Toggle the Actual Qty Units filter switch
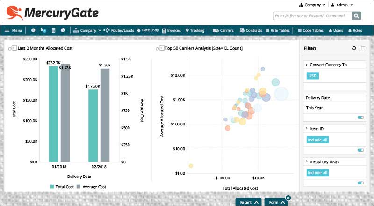The height and width of the screenshot is (206, 374). [360, 183]
